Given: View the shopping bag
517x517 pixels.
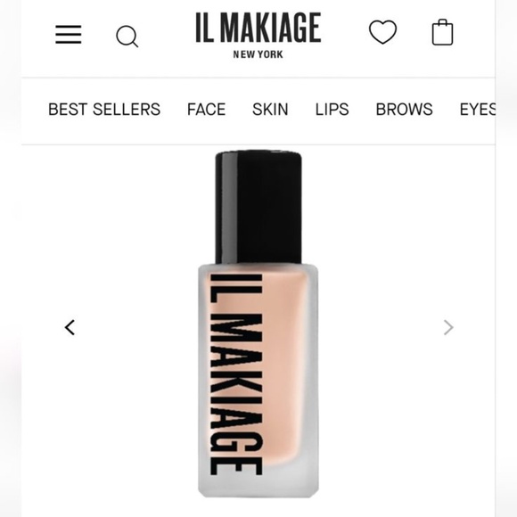Looking at the screenshot, I should [442, 32].
